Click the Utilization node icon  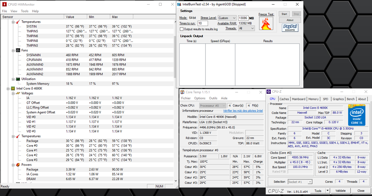[x=18, y=79]
